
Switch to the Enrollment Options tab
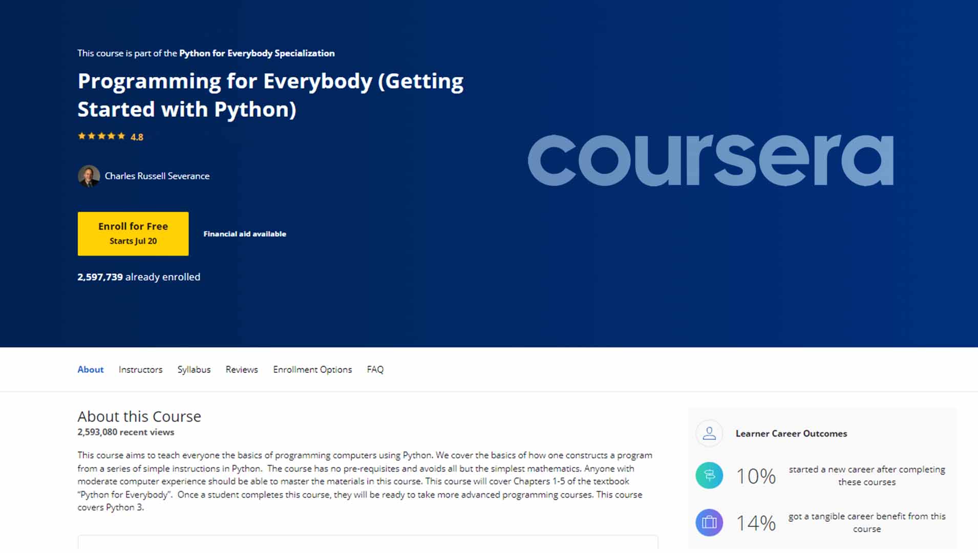(312, 370)
